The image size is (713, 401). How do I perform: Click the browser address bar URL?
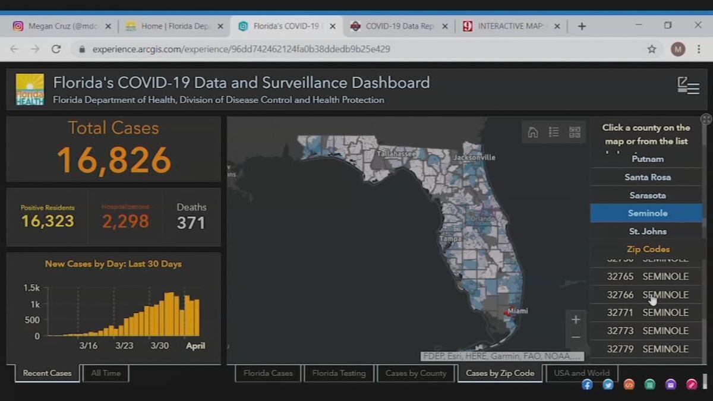coord(241,49)
